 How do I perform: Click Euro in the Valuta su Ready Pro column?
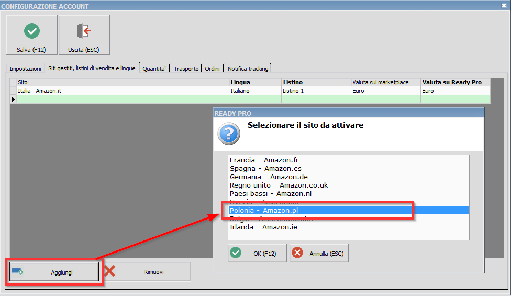point(456,91)
